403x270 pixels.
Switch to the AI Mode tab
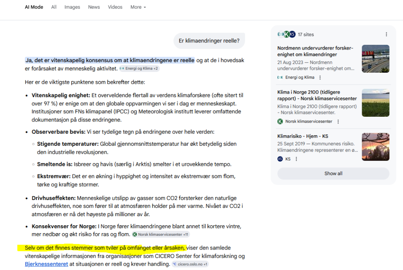[34, 7]
